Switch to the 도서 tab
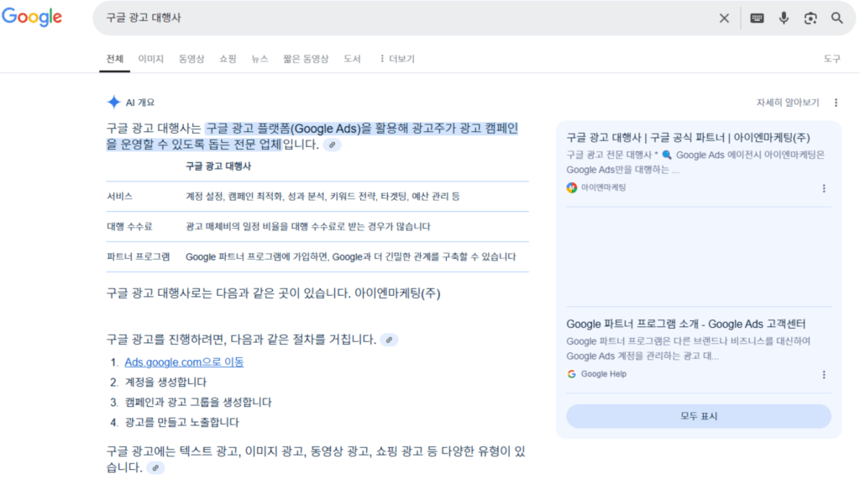The width and height of the screenshot is (860, 480). [352, 59]
